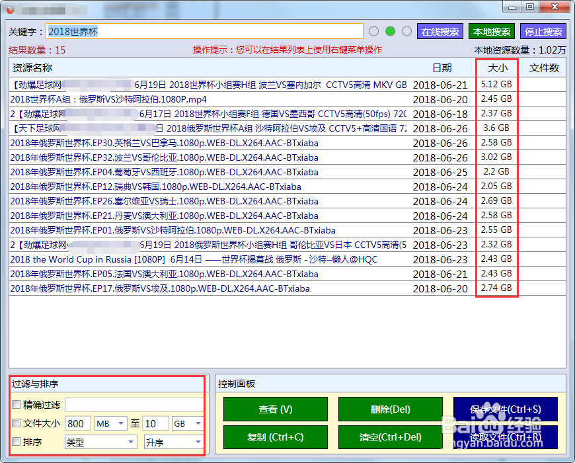Select the leftmost status radio button
The width and height of the screenshot is (575, 463).
tap(373, 30)
